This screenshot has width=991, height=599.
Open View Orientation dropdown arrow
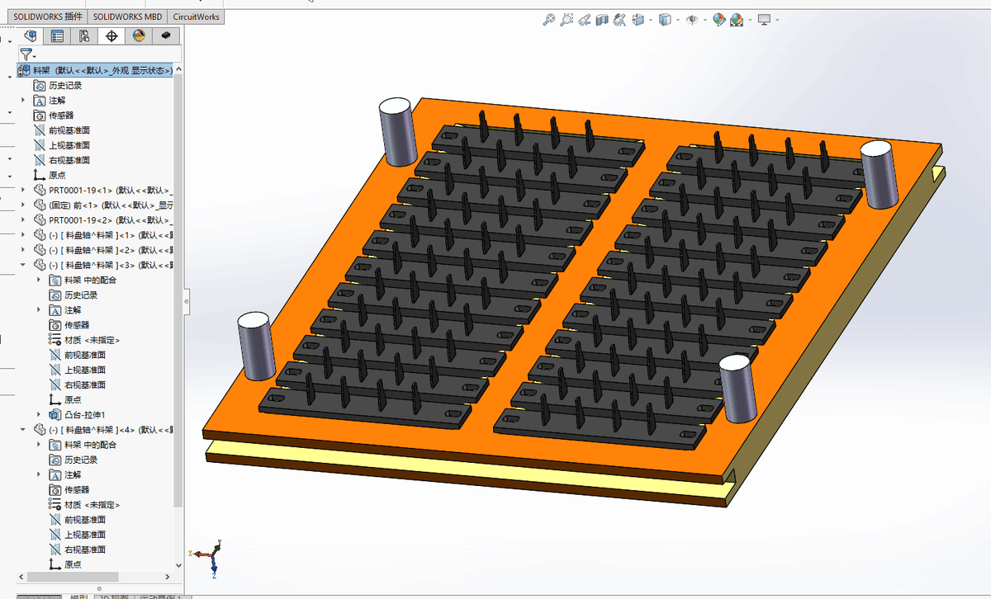click(650, 20)
